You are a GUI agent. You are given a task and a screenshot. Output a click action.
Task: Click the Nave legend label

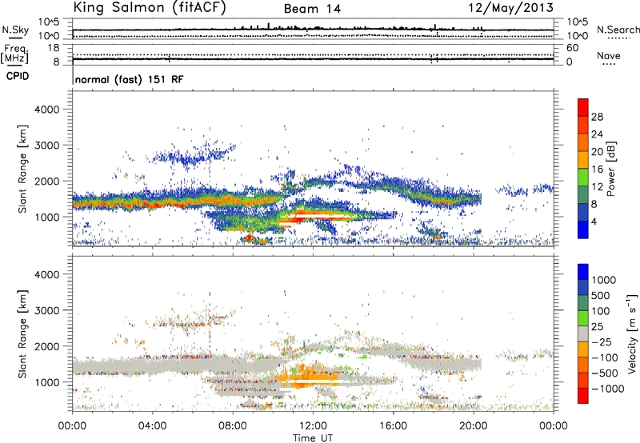point(609,55)
